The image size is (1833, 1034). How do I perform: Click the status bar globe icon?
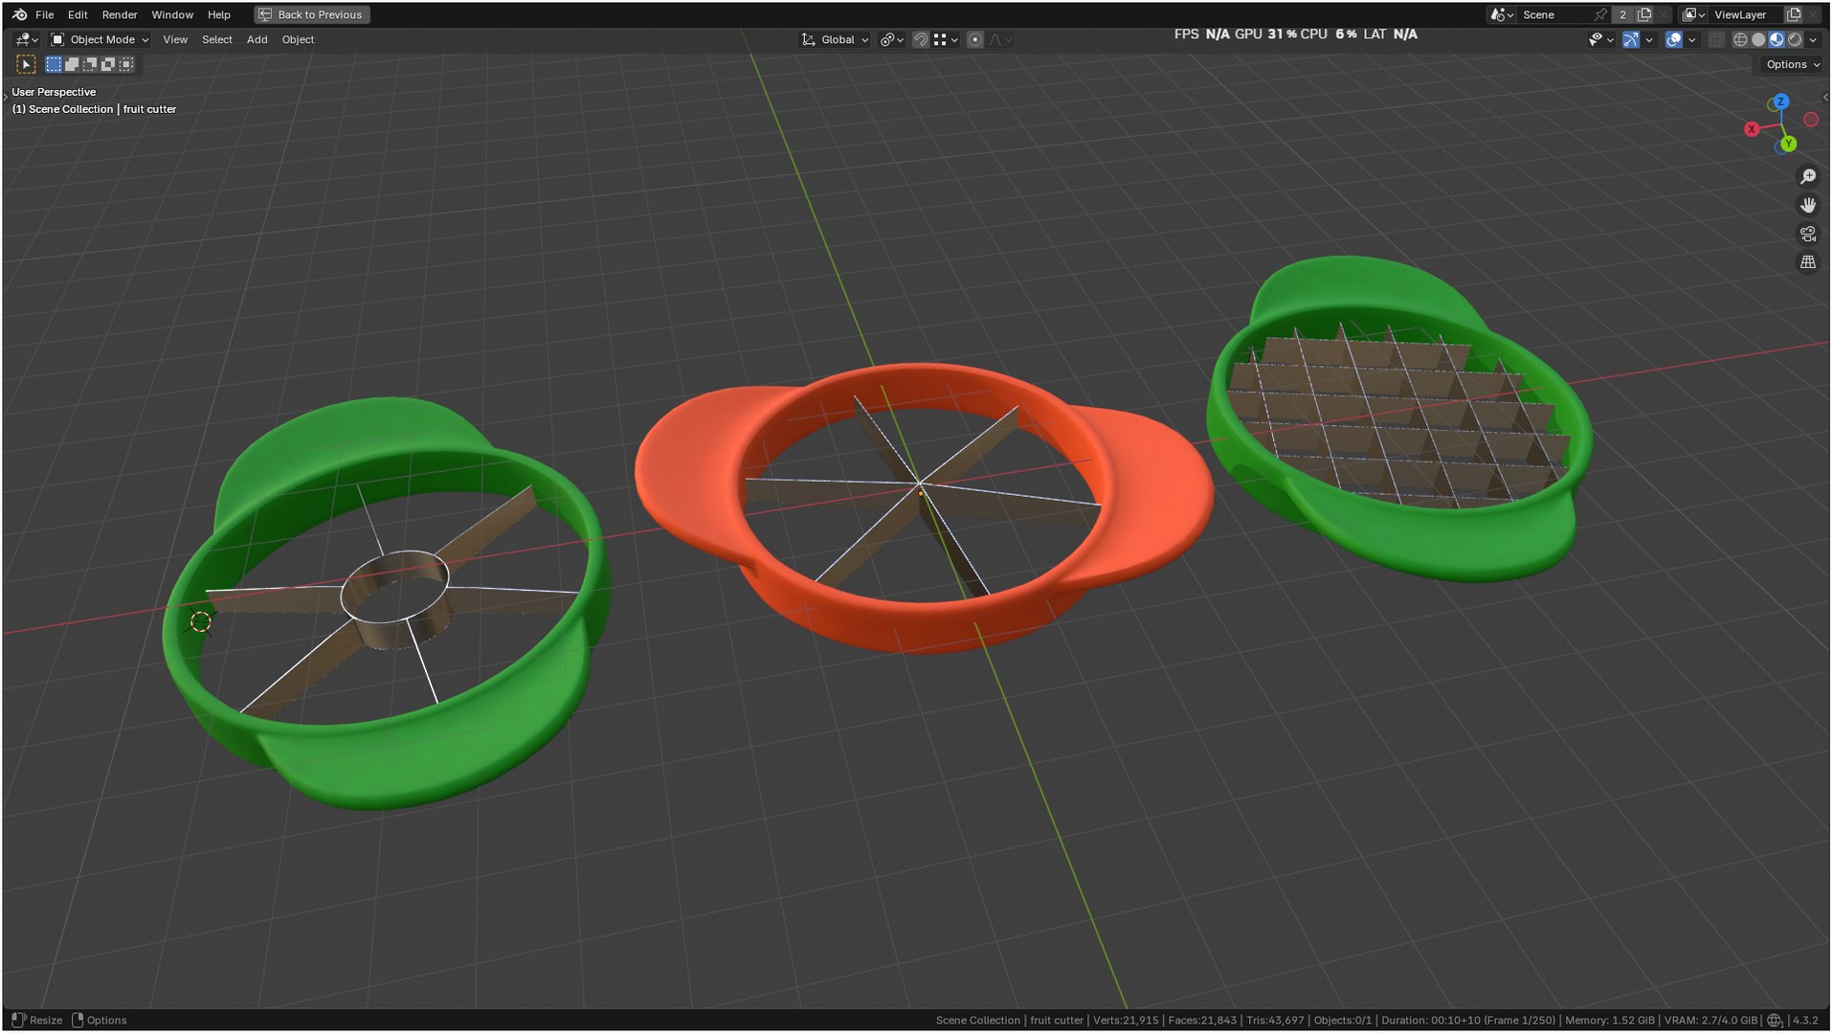(1775, 1021)
